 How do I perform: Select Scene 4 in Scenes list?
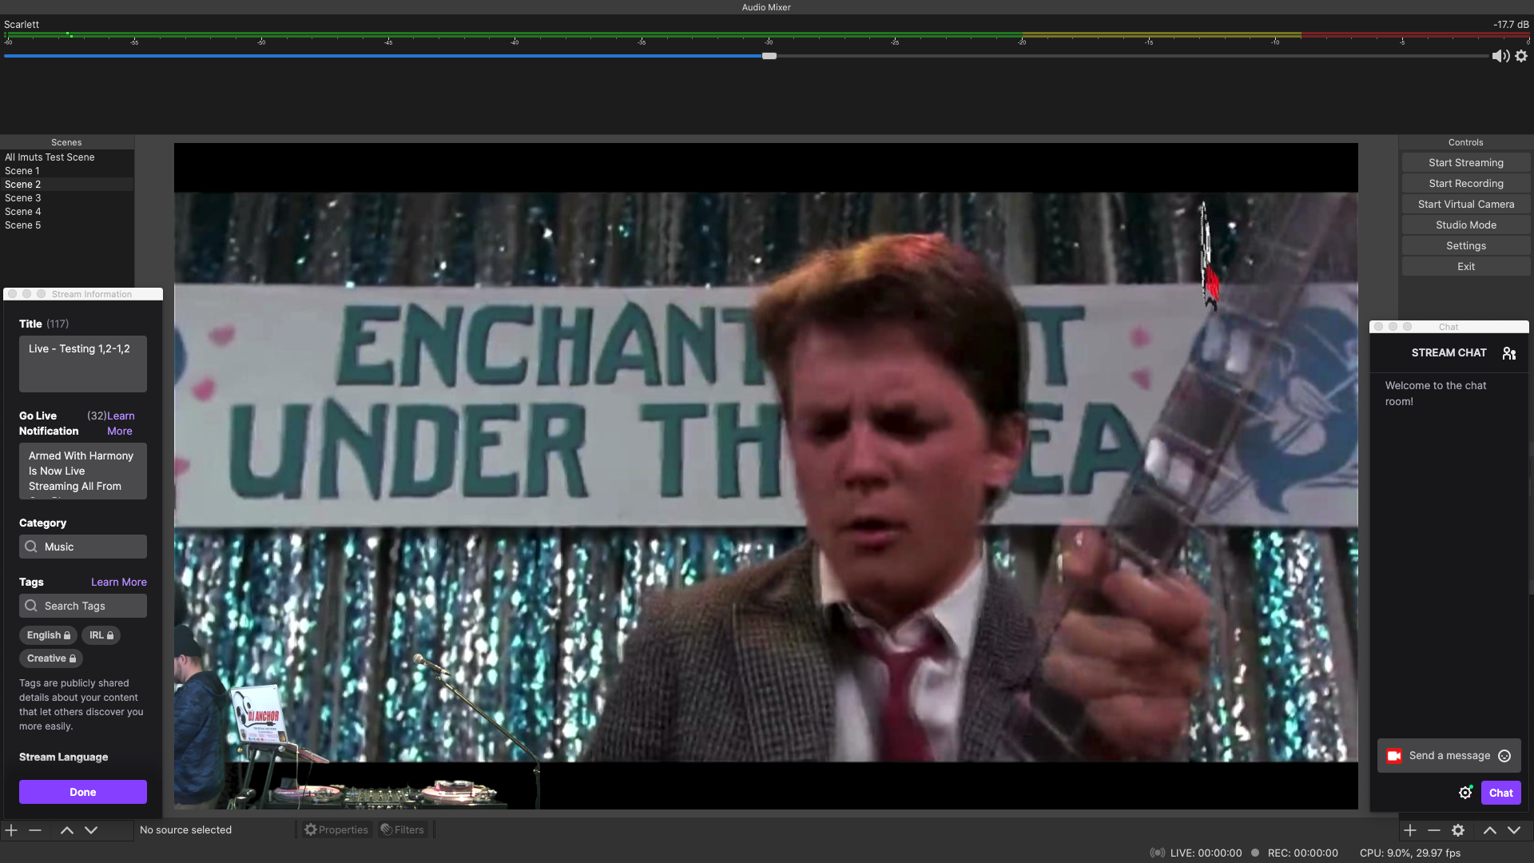click(x=67, y=212)
